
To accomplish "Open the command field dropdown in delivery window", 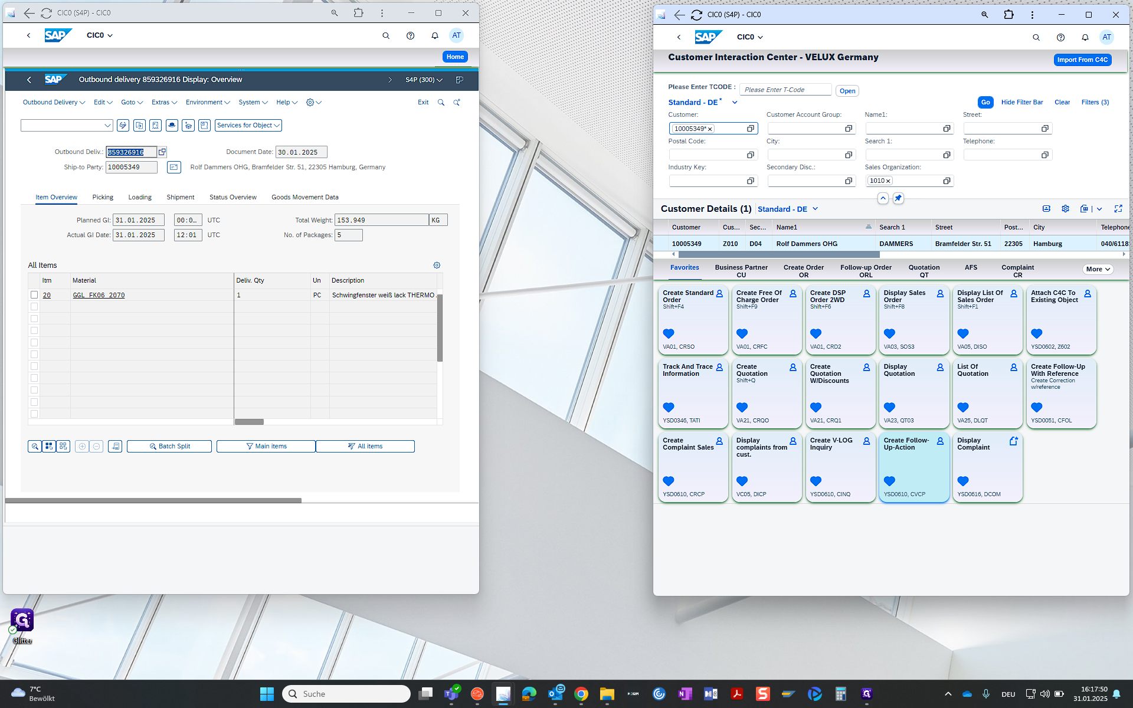I will 107,125.
